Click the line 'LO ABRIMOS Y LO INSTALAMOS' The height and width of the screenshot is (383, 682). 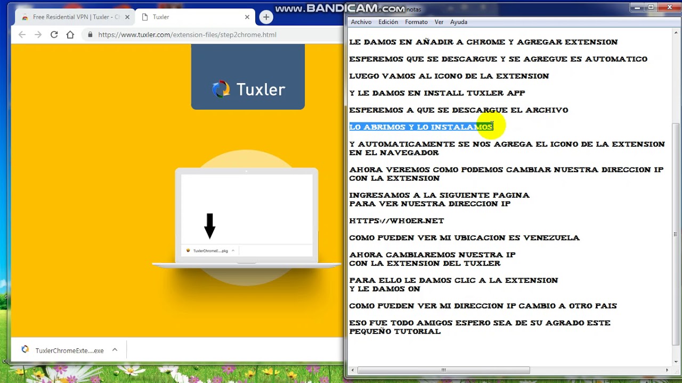pyautogui.click(x=421, y=127)
